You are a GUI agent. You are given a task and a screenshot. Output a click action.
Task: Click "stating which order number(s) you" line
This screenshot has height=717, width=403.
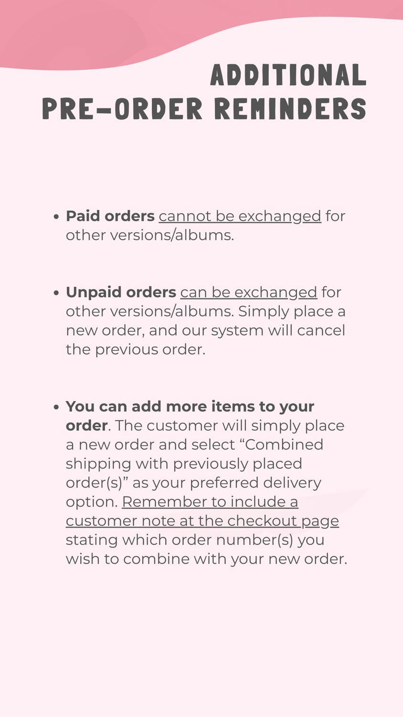(x=195, y=540)
